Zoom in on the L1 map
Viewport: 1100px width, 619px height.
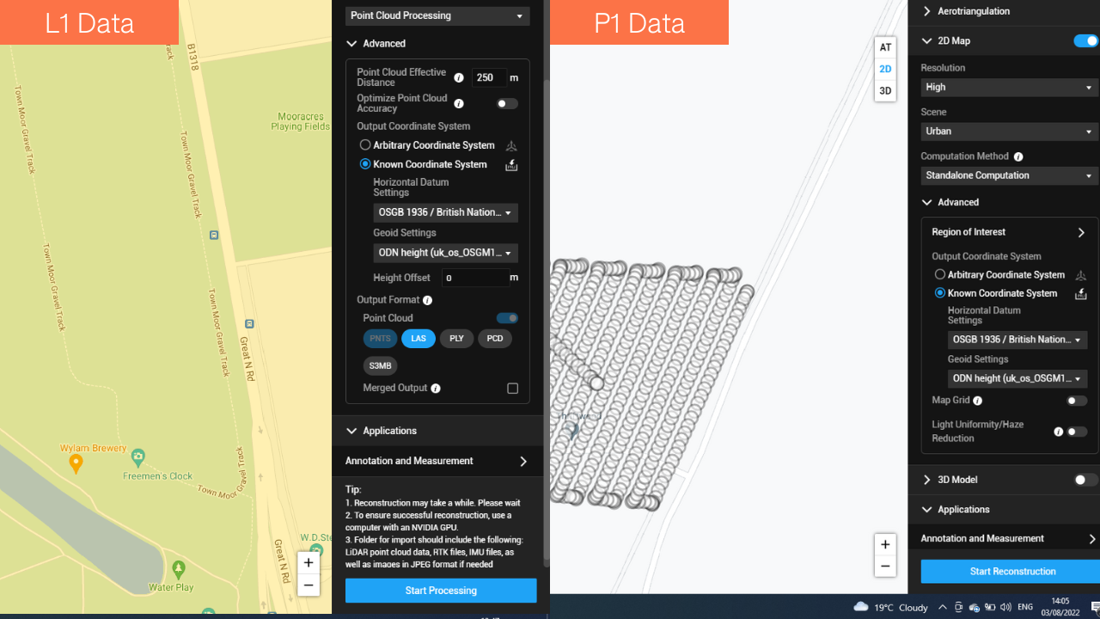point(309,563)
